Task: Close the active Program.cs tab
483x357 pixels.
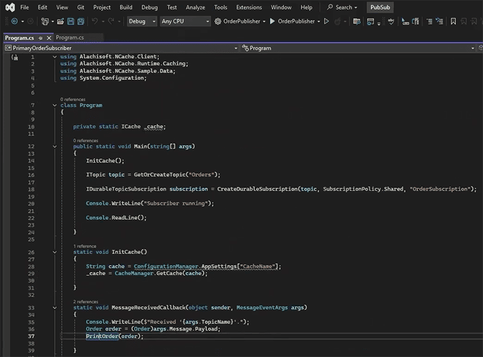Action: tap(49, 38)
